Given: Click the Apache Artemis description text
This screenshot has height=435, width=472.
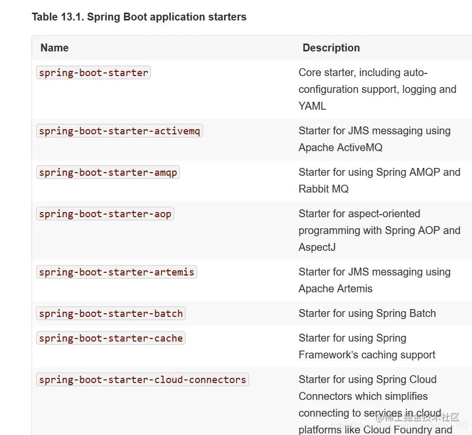Looking at the screenshot, I should 374,280.
